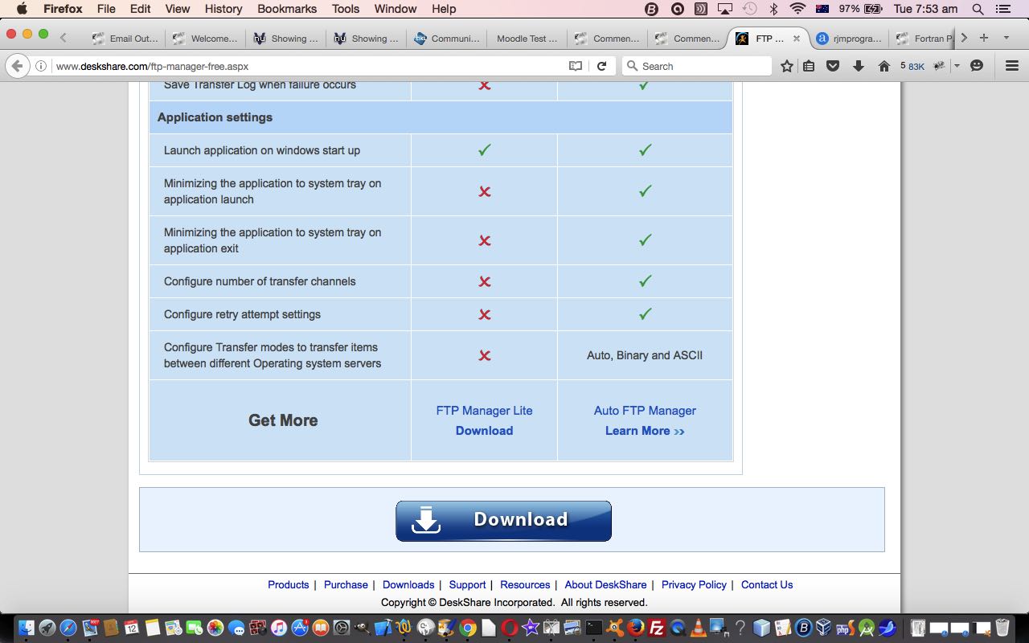Screen dimensions: 1029x643
Task: Open the Privacy Policy footer link
Action: coord(694,584)
